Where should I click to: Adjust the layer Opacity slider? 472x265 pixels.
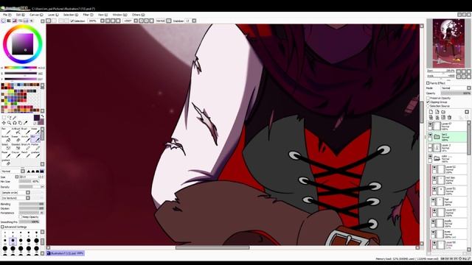click(456, 93)
